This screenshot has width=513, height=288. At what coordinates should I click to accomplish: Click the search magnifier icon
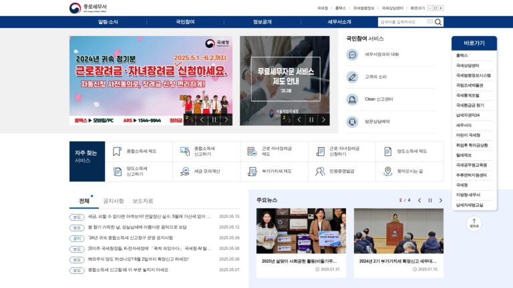[438, 22]
